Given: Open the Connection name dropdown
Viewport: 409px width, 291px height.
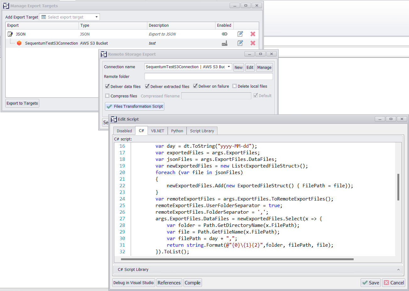Looking at the screenshot, I should click(x=229, y=67).
